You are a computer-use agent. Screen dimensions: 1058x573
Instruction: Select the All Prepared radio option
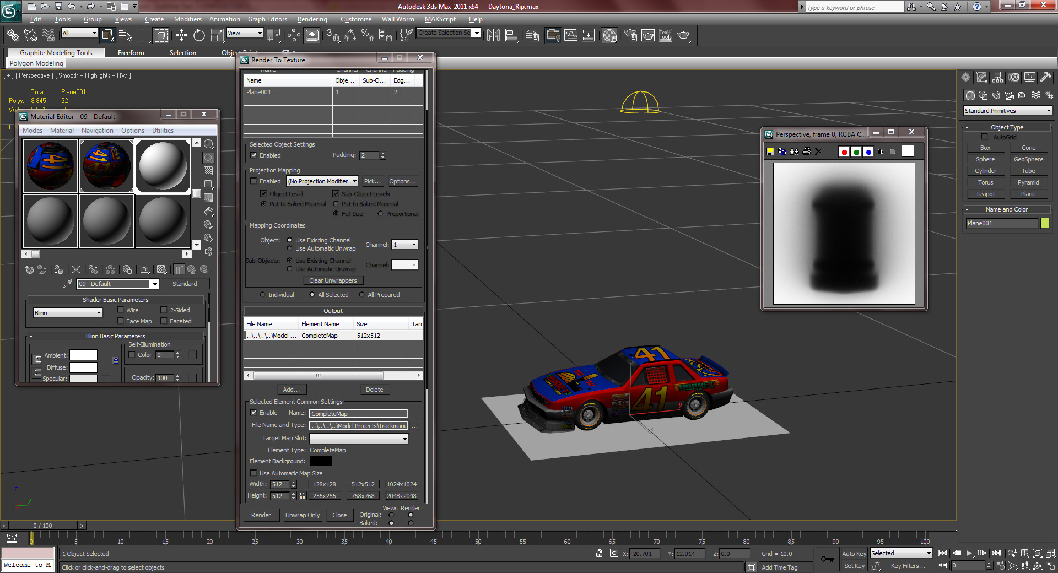(x=361, y=295)
